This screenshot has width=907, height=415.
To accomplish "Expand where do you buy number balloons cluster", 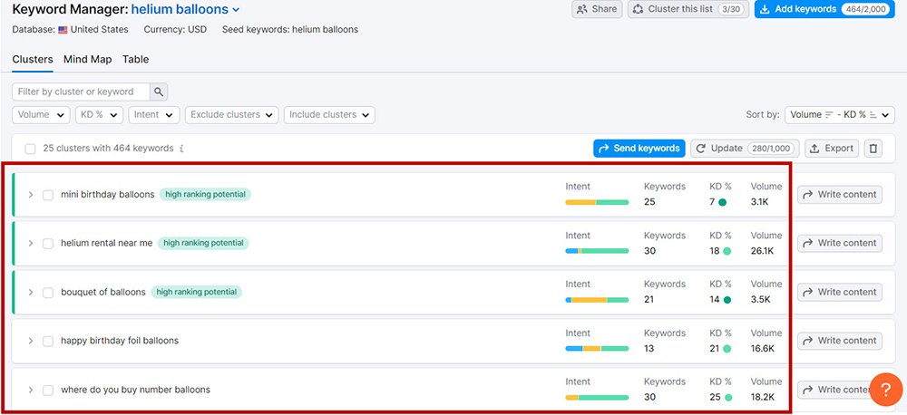I will pos(31,391).
